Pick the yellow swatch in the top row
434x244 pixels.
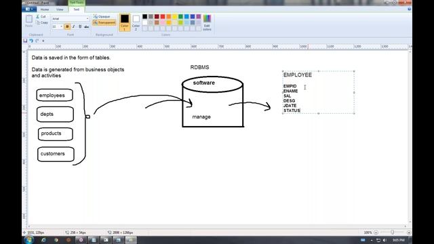[x=175, y=16]
